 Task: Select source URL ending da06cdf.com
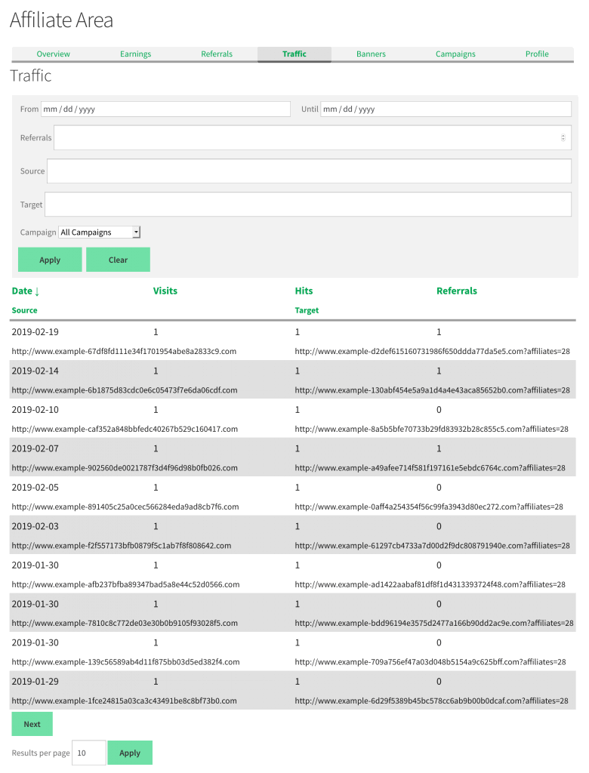pyautogui.click(x=125, y=390)
